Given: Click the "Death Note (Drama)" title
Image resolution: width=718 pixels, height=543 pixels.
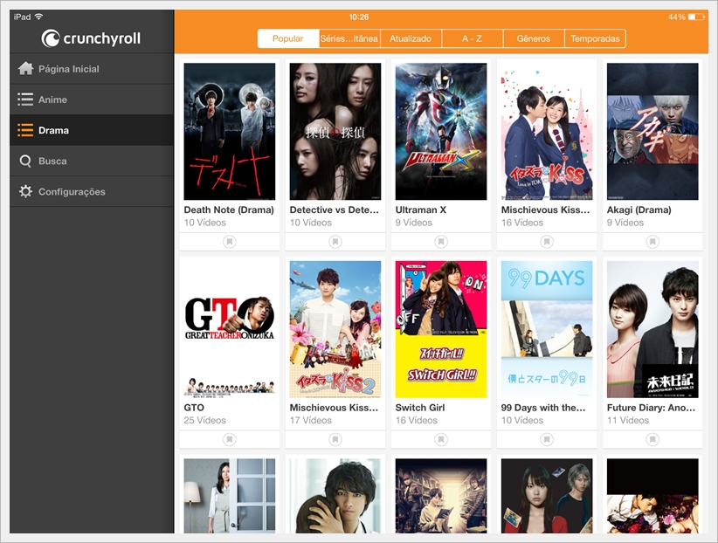Looking at the screenshot, I should 229,210.
